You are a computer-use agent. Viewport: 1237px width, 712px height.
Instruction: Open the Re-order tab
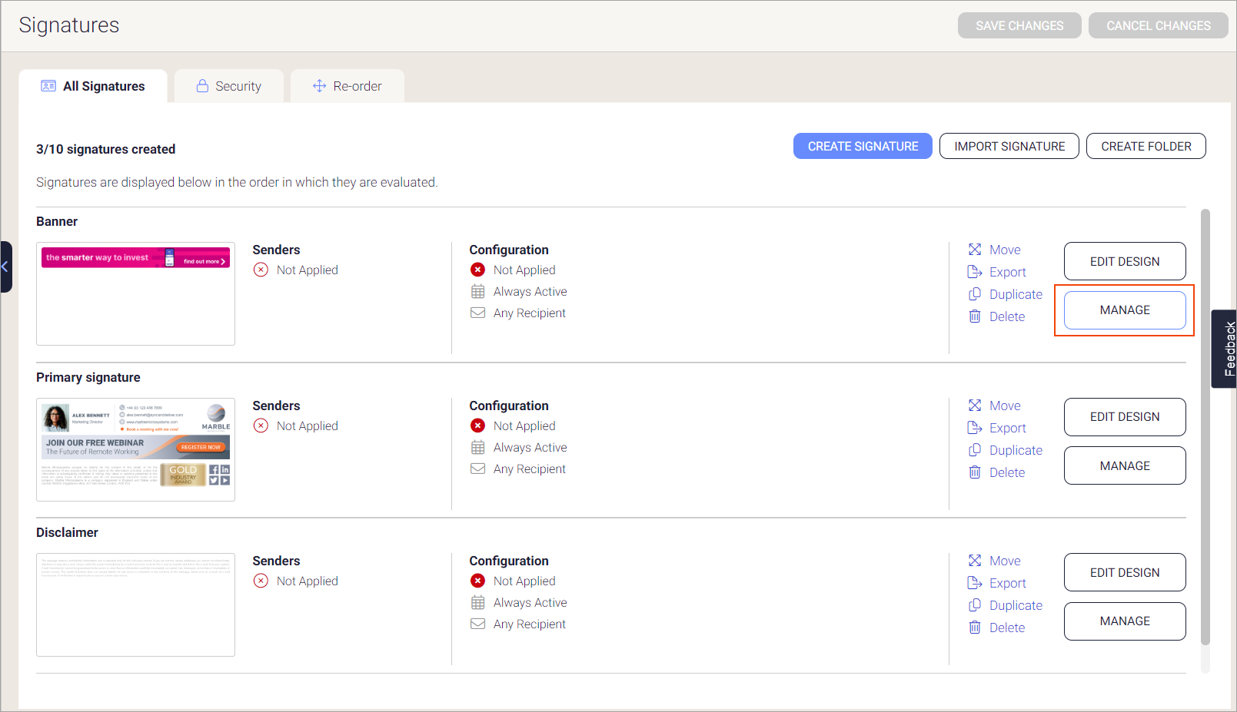(347, 86)
